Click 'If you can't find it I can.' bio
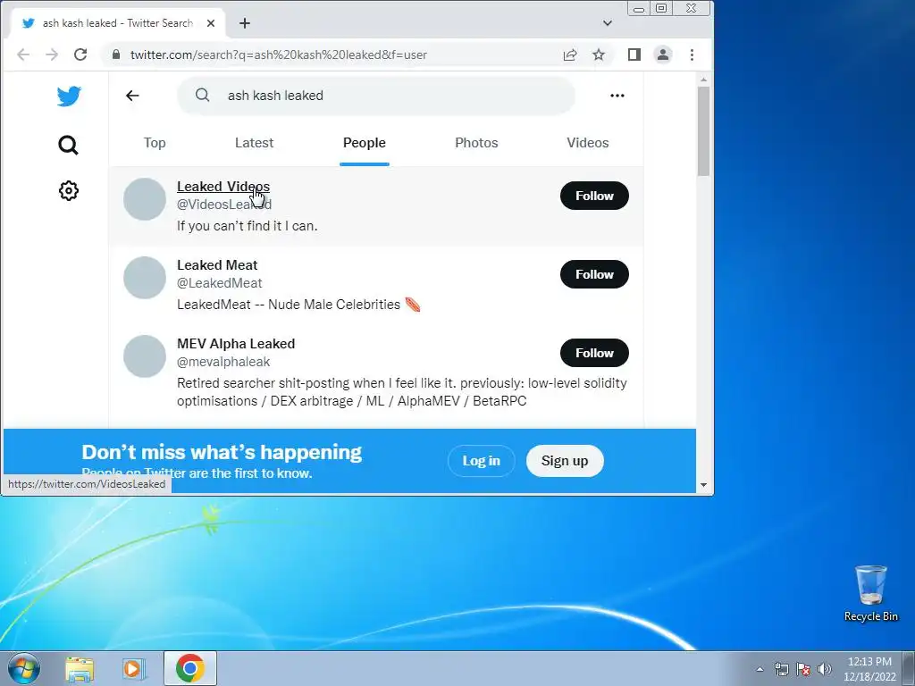This screenshot has width=915, height=686. coord(248,226)
